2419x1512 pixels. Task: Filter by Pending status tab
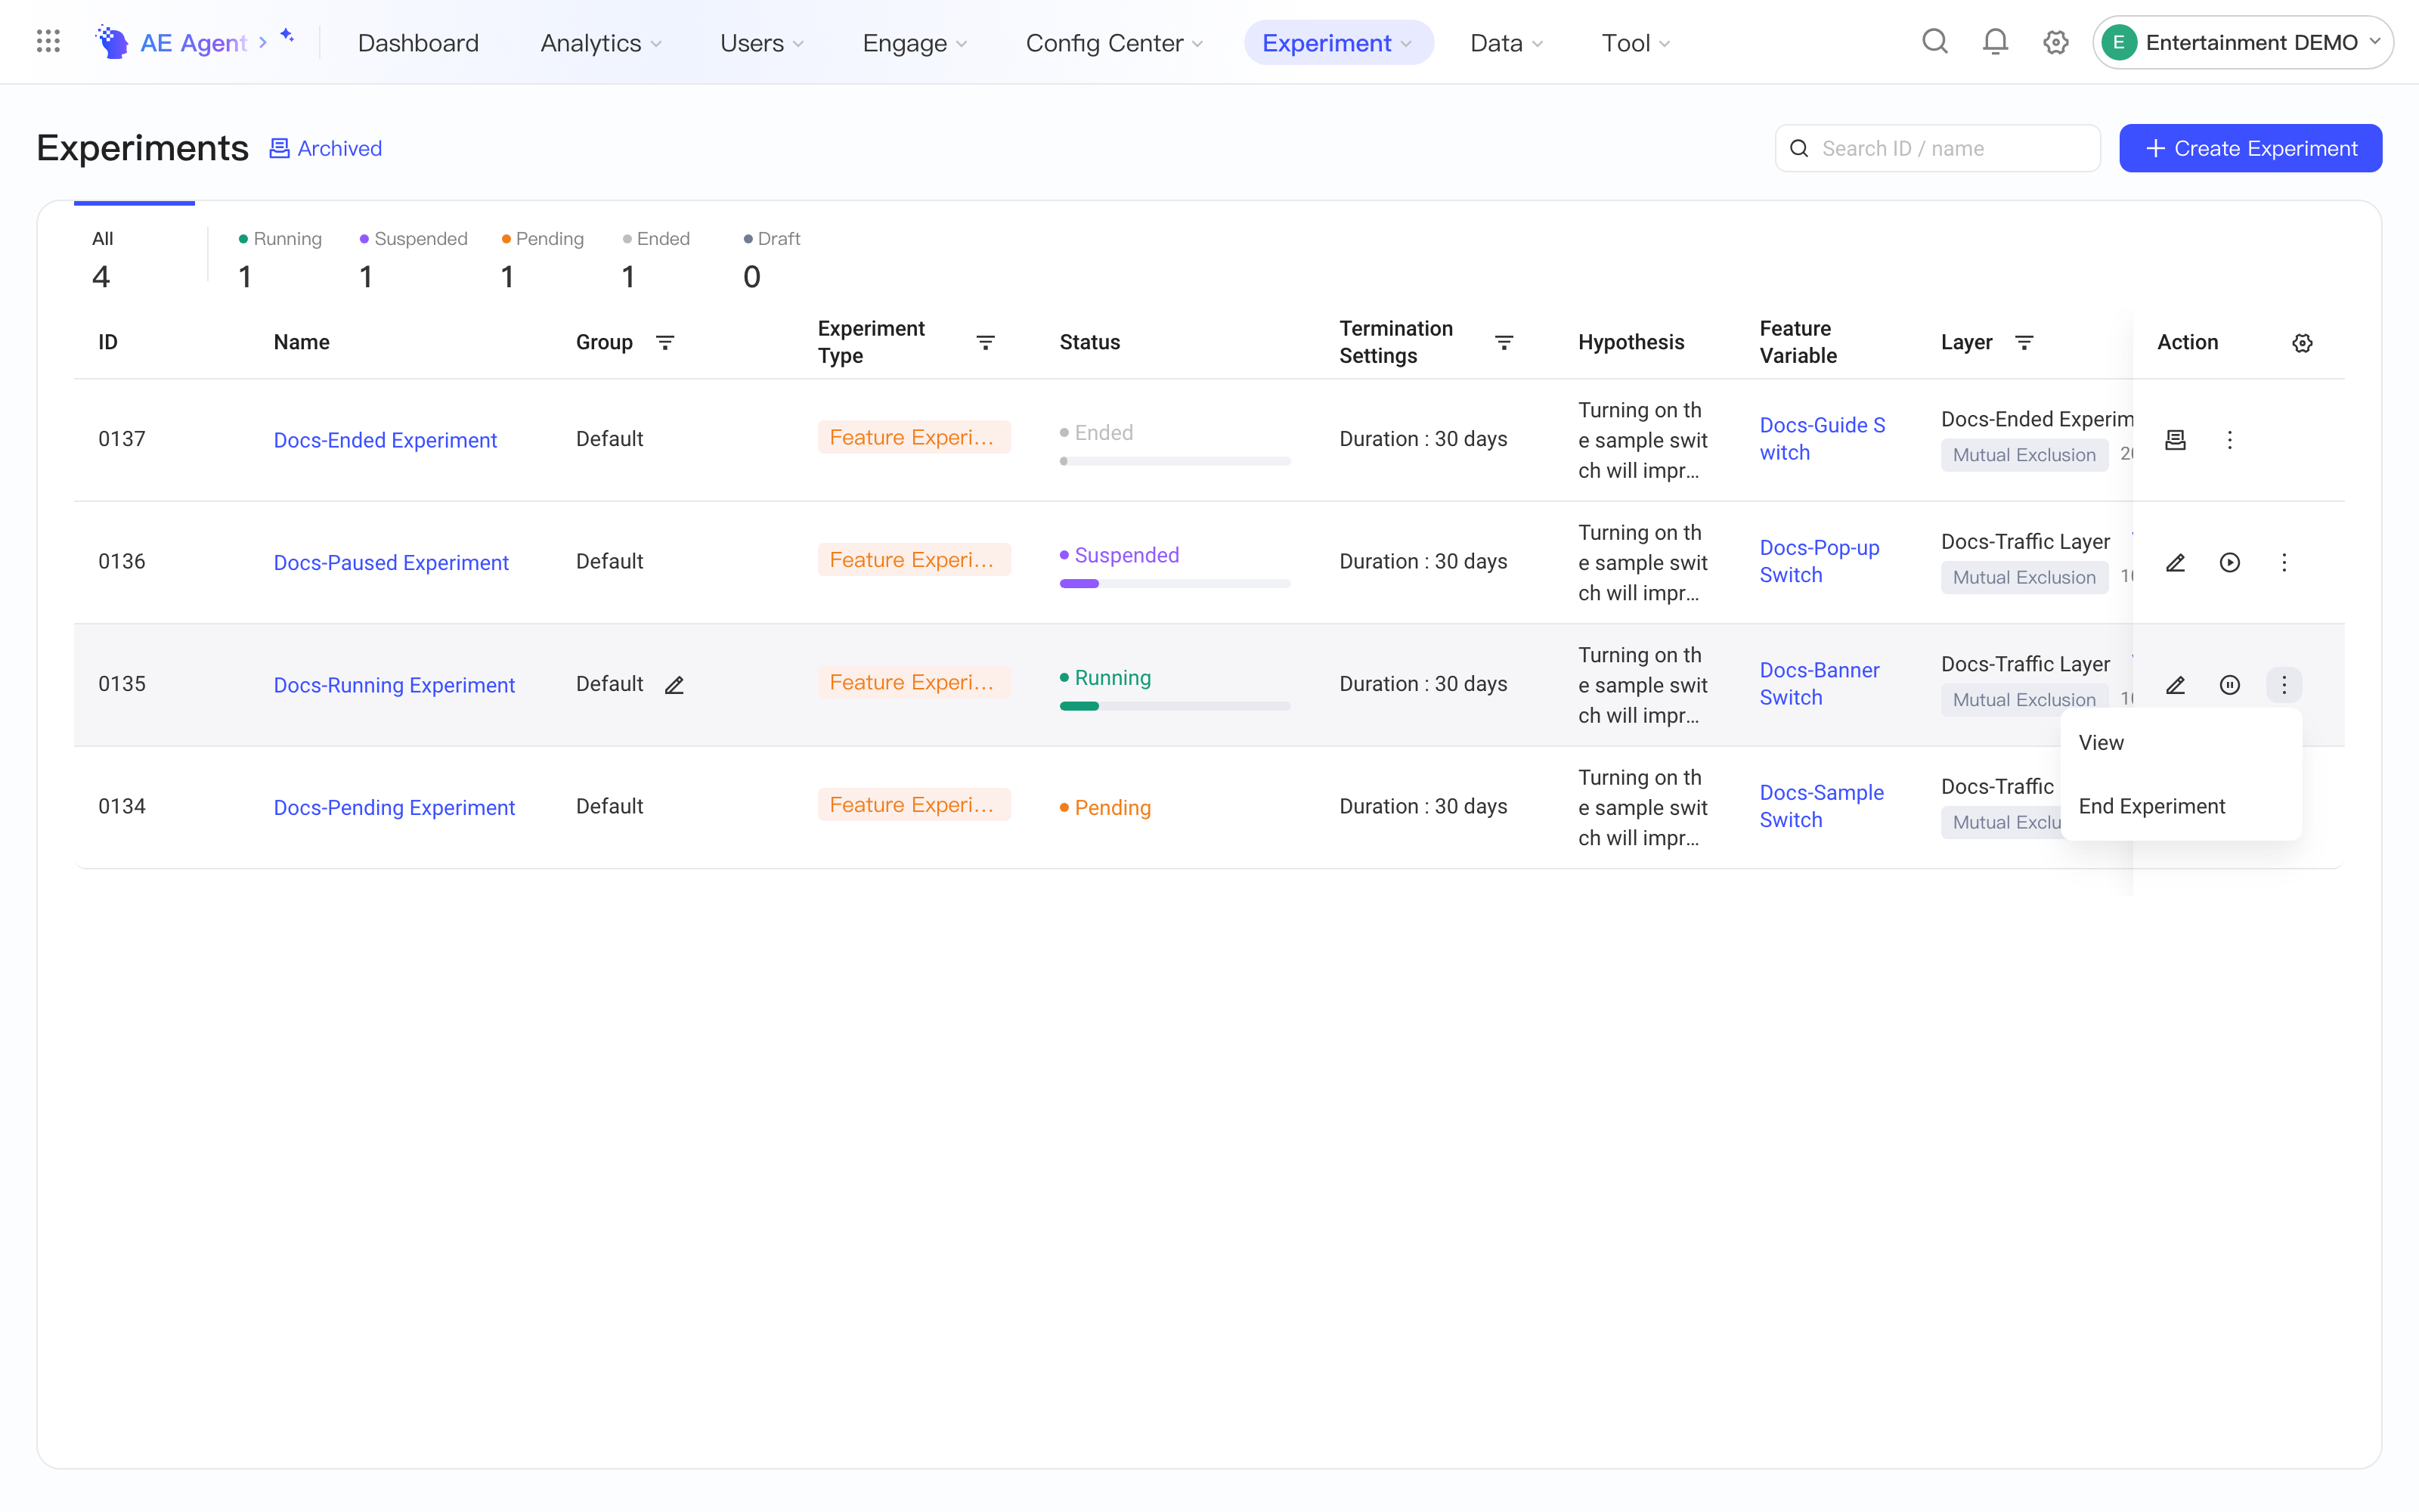[542, 260]
